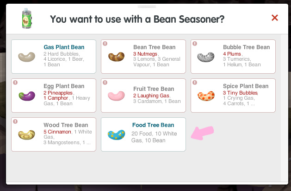Click the '5 Cinnamon' missing ingredient text

coord(57,132)
